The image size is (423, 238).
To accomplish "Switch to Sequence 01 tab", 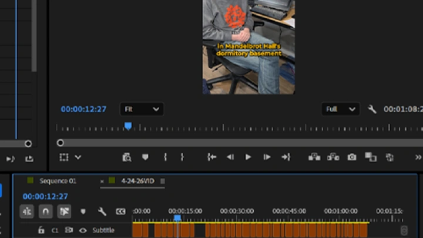I will (58, 181).
